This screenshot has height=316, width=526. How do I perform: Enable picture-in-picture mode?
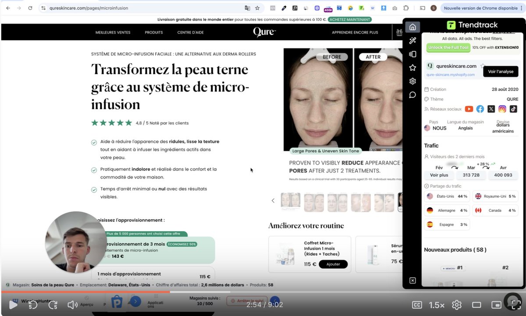click(496, 305)
